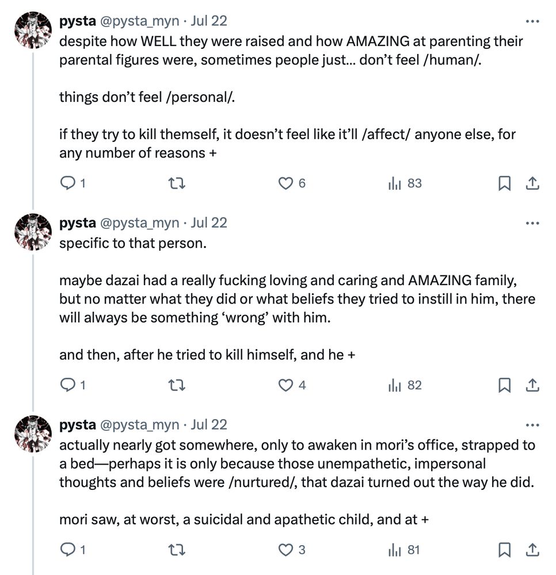Share the first tweet using the share arrow
The height and width of the screenshot is (575, 556).
[532, 183]
